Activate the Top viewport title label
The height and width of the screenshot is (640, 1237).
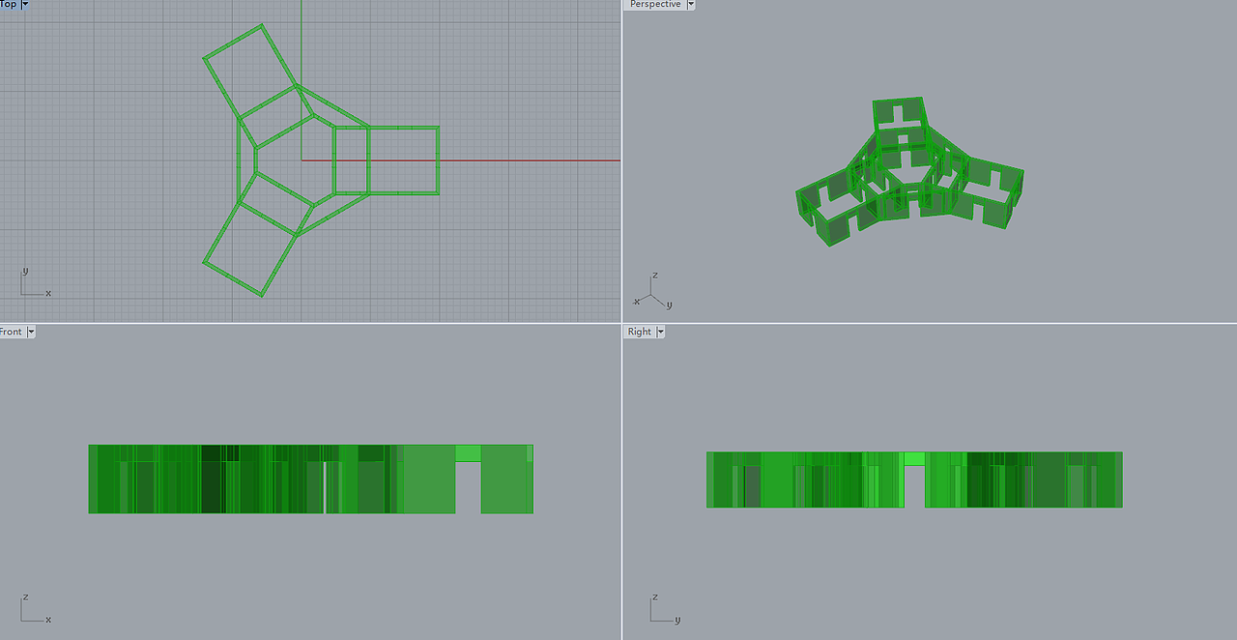(8, 5)
